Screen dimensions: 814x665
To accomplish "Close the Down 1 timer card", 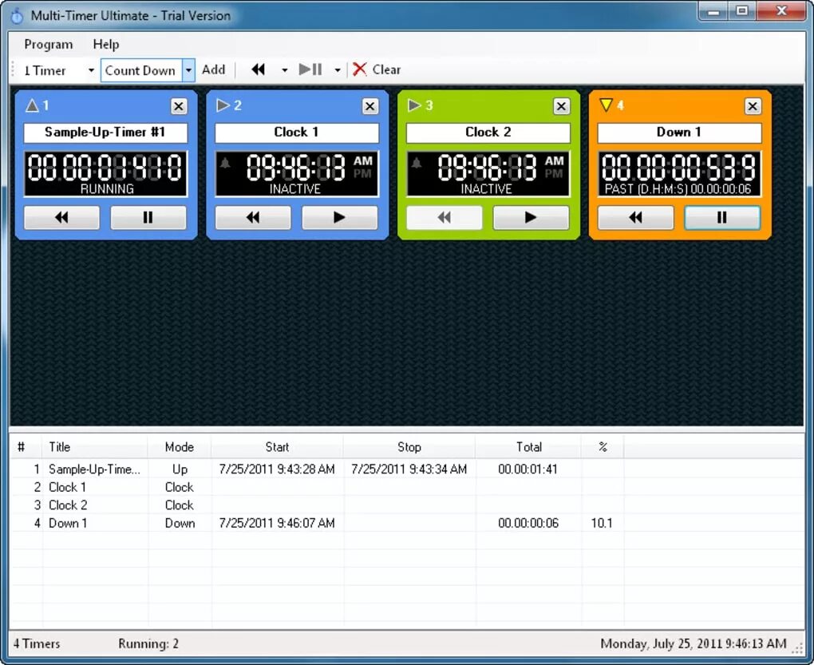I will coord(753,106).
